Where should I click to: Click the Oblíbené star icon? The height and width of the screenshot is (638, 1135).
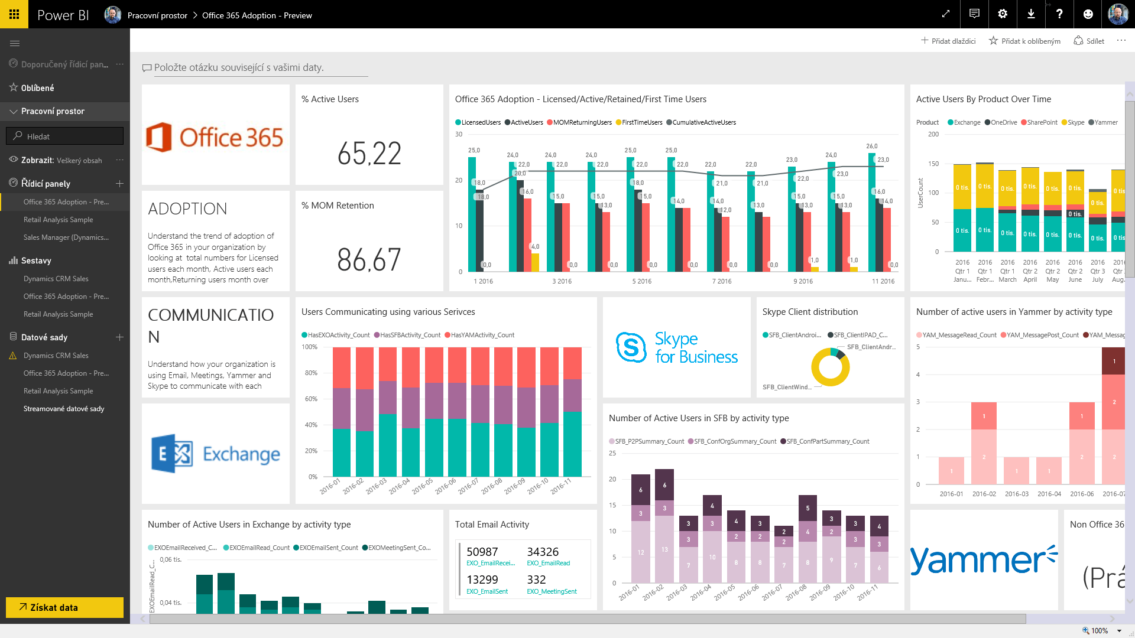tap(14, 87)
